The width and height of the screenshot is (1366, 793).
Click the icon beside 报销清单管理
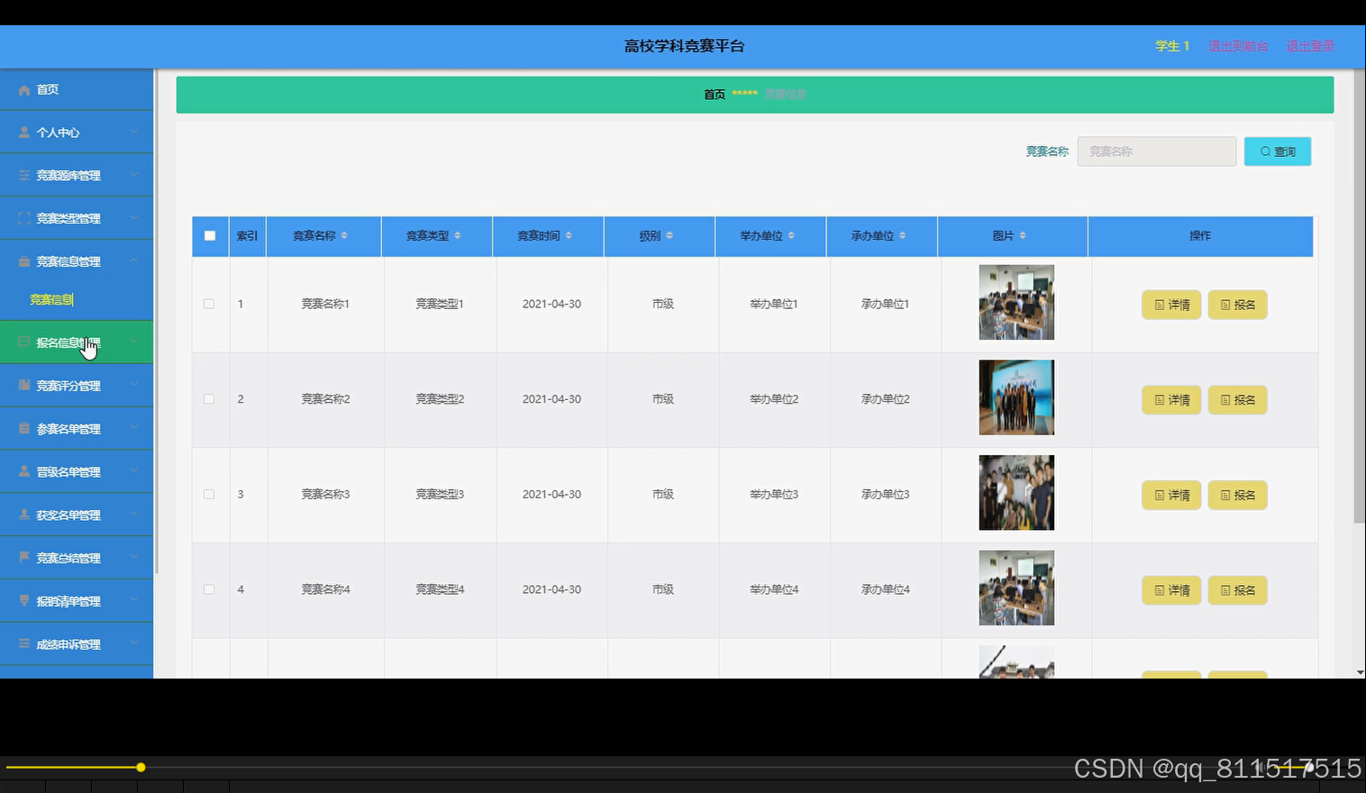[24, 601]
